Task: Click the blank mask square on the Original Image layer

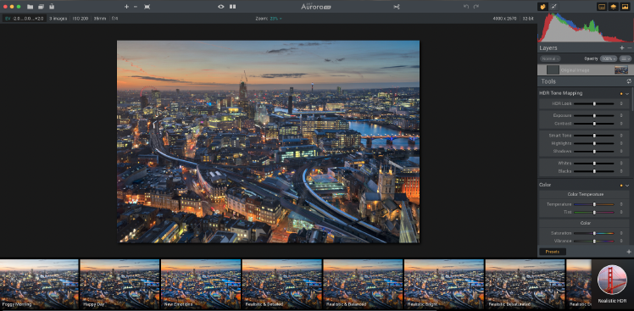Action: pyautogui.click(x=553, y=70)
